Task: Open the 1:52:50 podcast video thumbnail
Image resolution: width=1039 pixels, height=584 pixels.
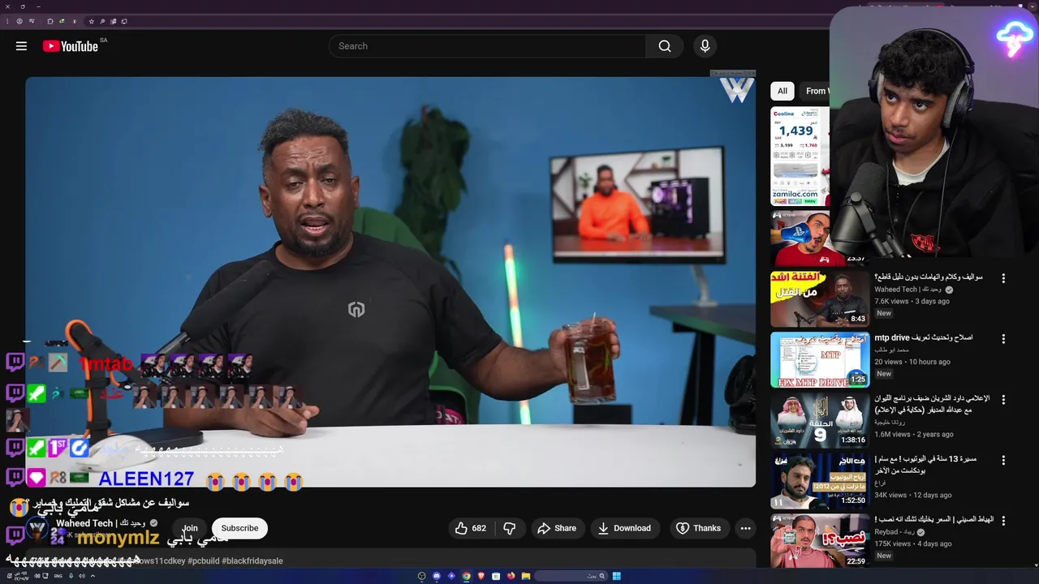Action: (820, 481)
